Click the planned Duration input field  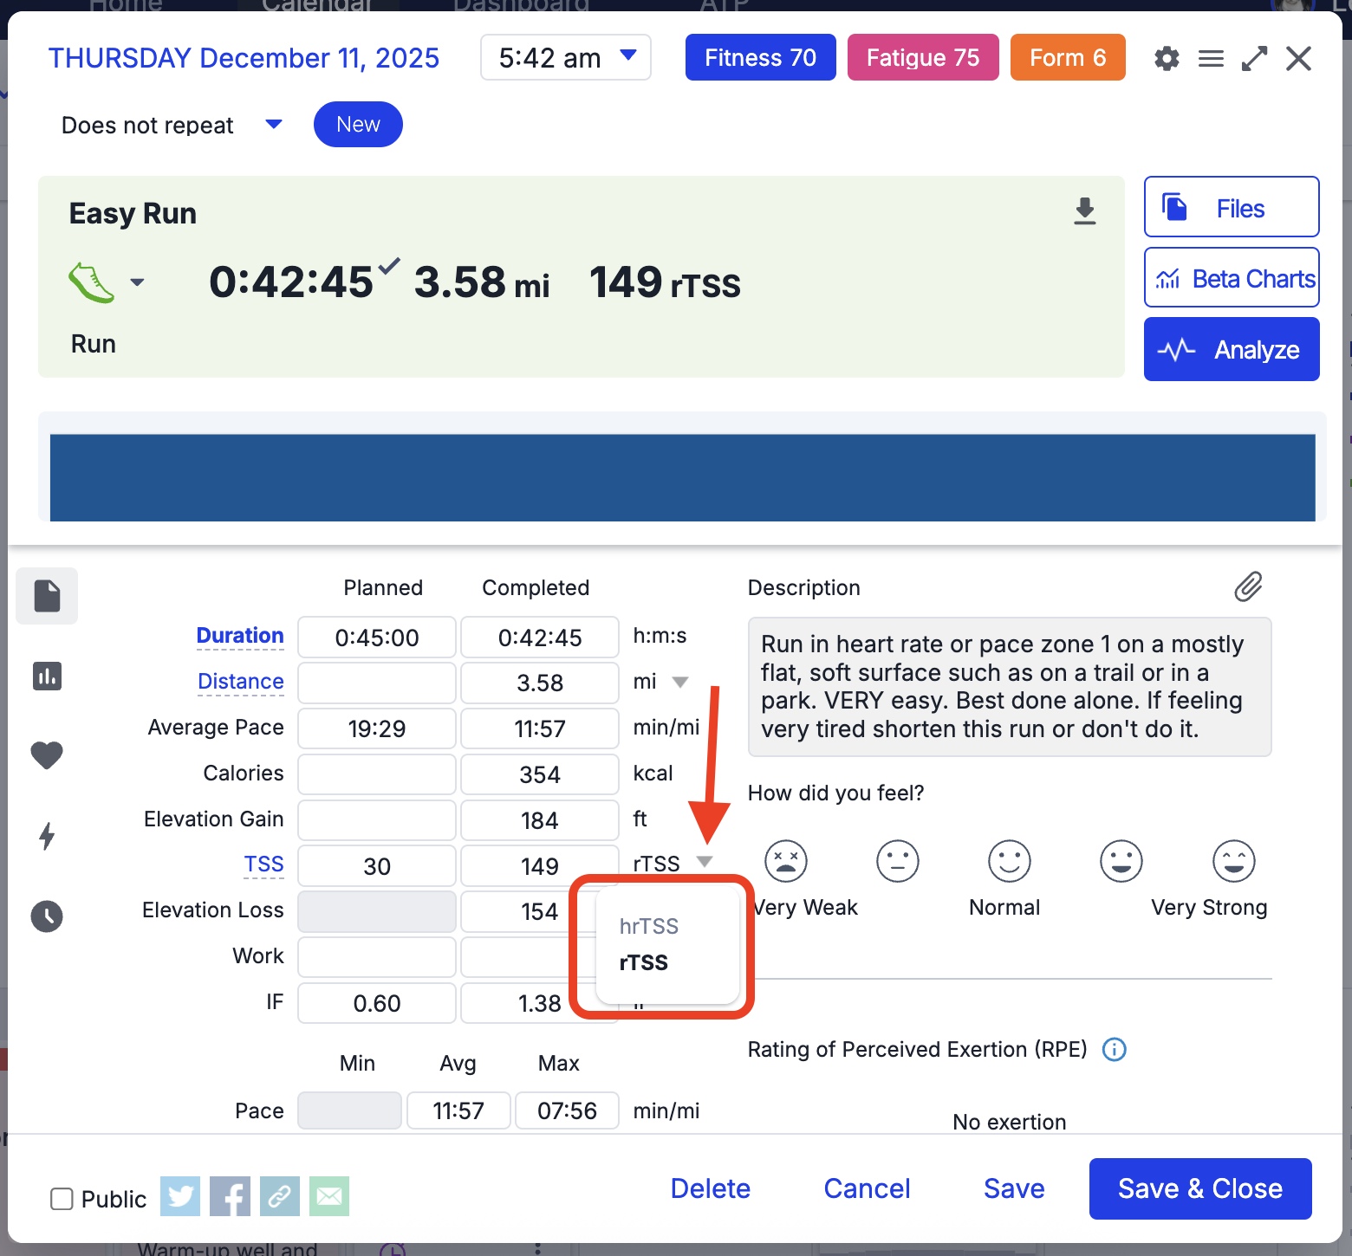(x=376, y=638)
